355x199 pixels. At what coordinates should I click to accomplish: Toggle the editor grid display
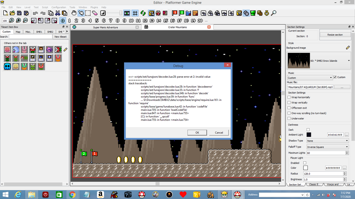click(135, 13)
